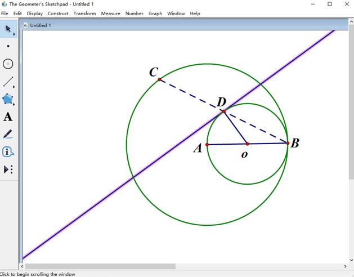Open the Help menu
354x277 pixels.
(195, 14)
